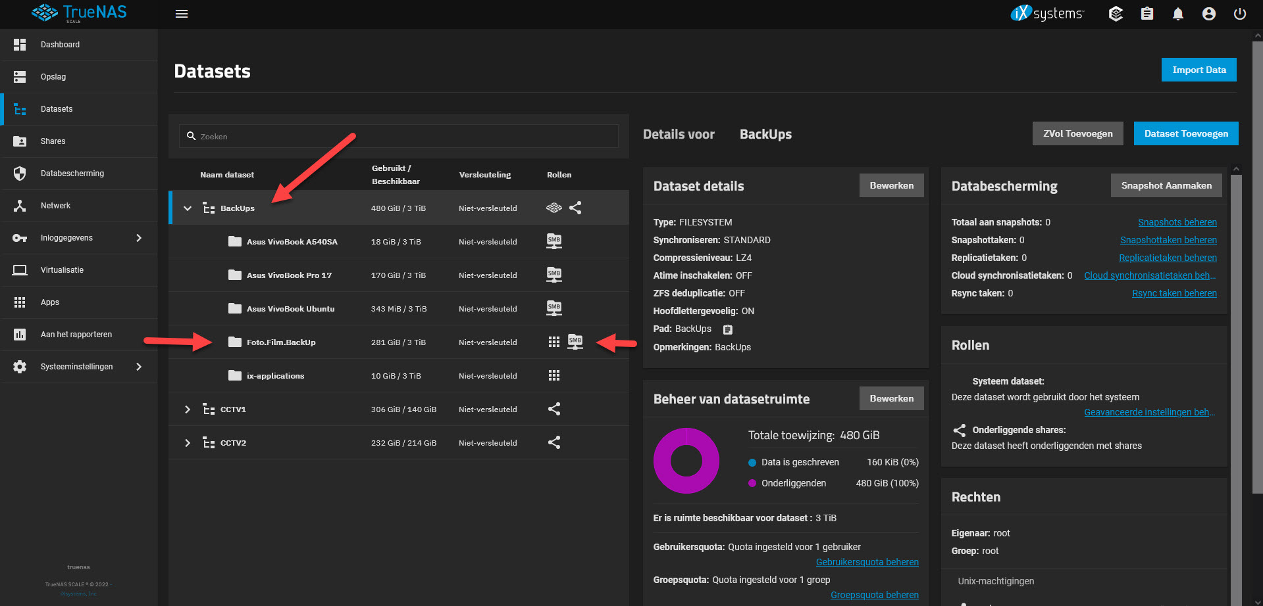Open Virtualisatie in the sidebar
The image size is (1263, 606).
click(x=79, y=270)
